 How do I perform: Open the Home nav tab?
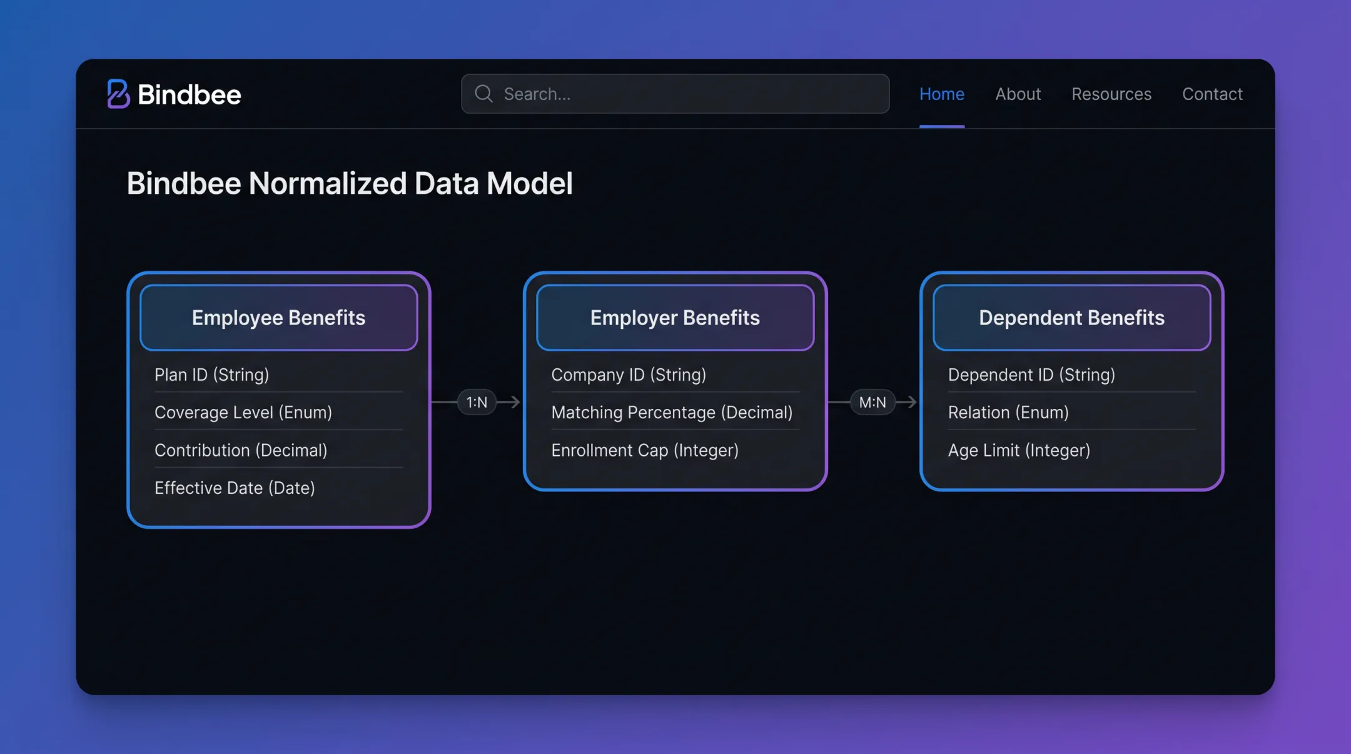[942, 94]
